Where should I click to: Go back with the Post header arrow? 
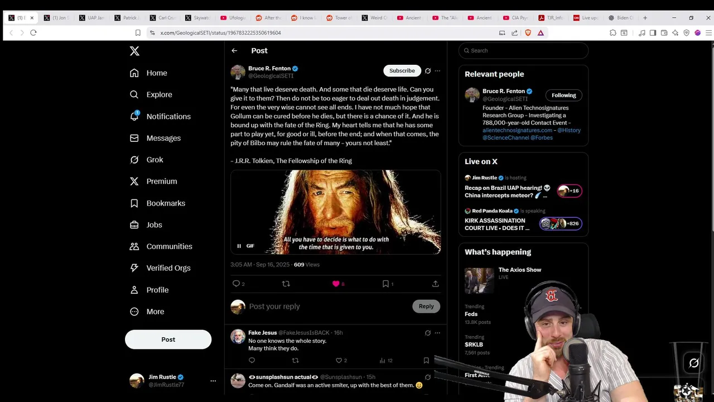(x=234, y=51)
